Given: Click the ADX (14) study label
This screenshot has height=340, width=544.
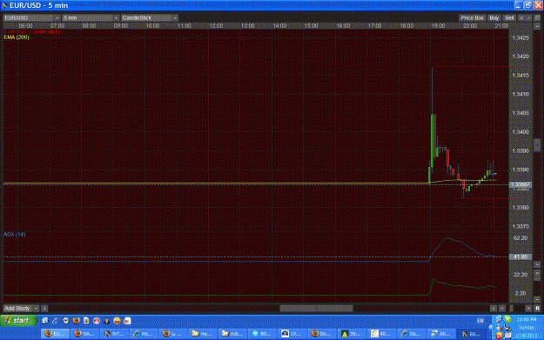Looking at the screenshot, I should click(15, 234).
